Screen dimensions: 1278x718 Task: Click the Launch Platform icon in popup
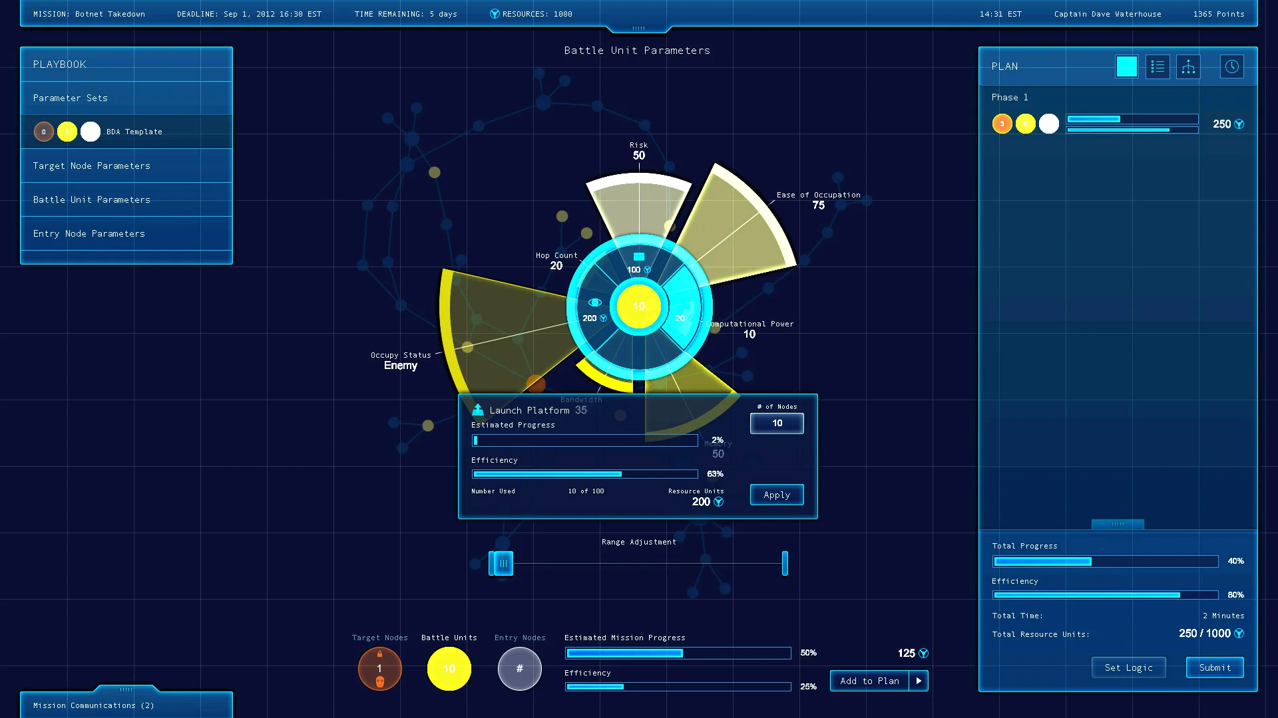pos(477,410)
